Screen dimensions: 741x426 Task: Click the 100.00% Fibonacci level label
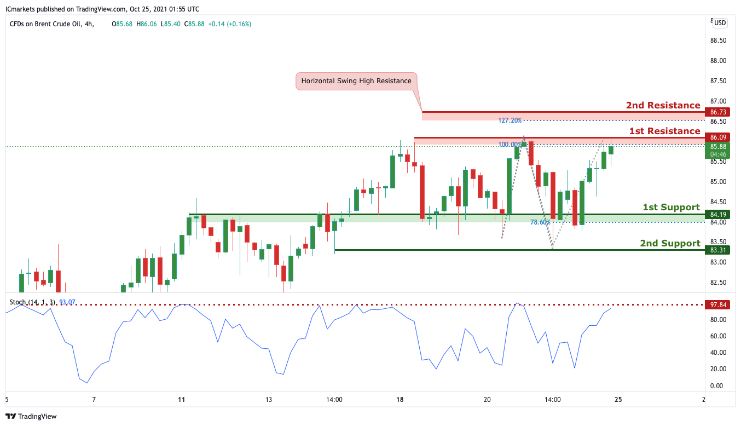pyautogui.click(x=510, y=145)
